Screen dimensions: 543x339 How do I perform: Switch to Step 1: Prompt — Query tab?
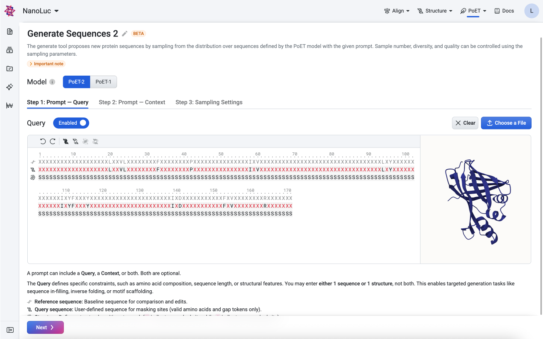[58, 102]
